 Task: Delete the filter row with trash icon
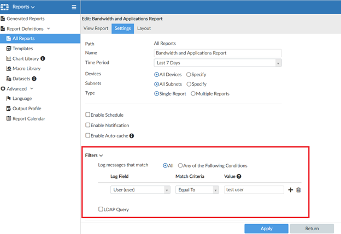(298, 190)
